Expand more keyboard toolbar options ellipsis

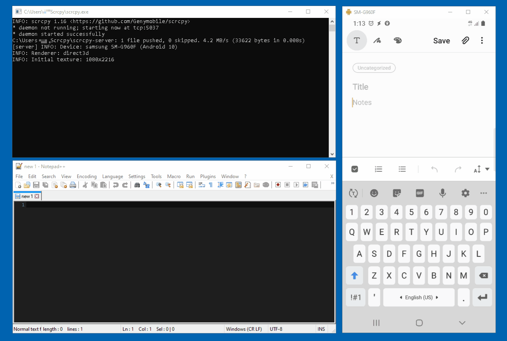coord(484,193)
